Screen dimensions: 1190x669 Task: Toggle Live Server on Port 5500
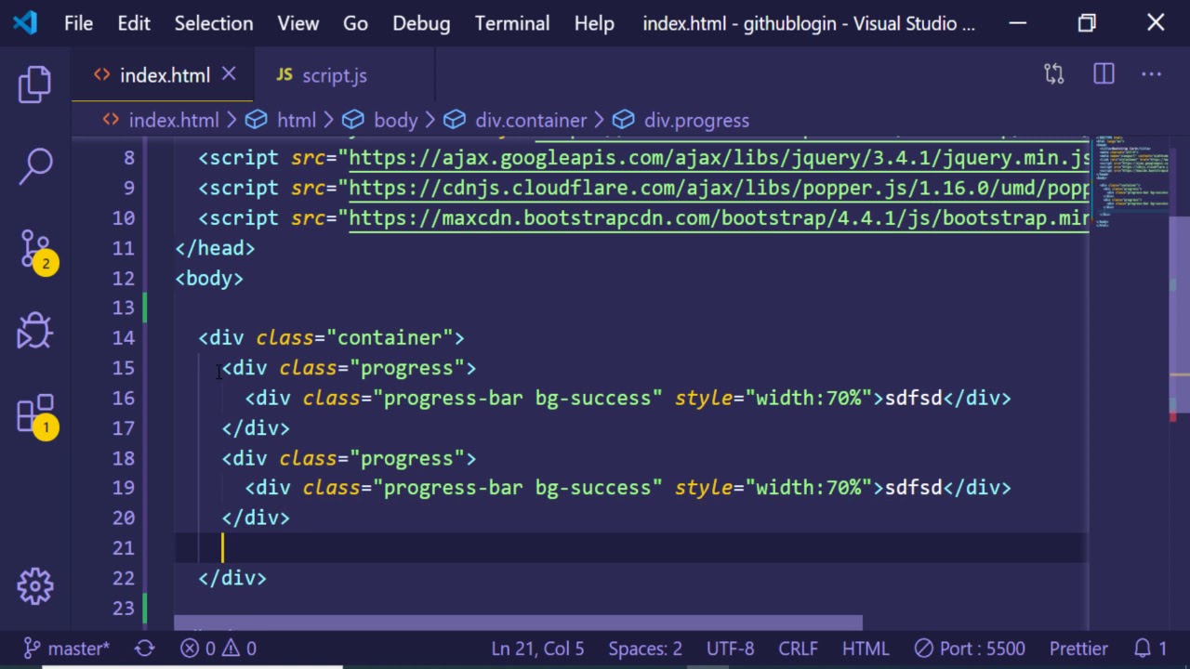970,649
